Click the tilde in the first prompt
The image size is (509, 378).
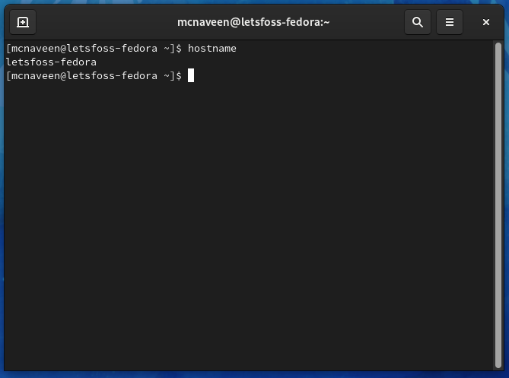[x=166, y=49]
